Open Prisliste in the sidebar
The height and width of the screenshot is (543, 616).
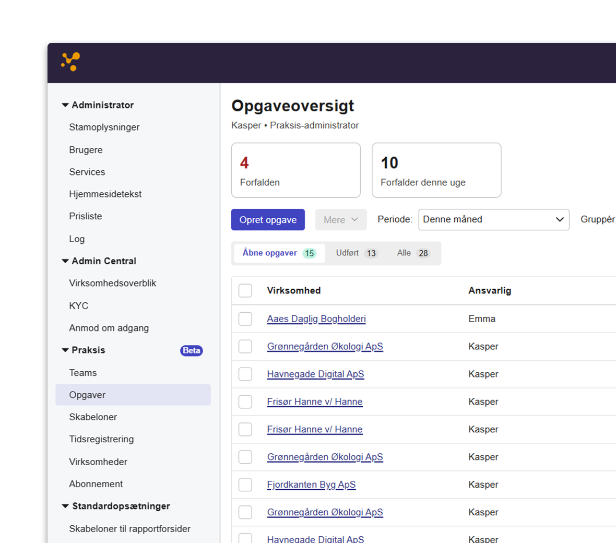pyautogui.click(x=85, y=216)
